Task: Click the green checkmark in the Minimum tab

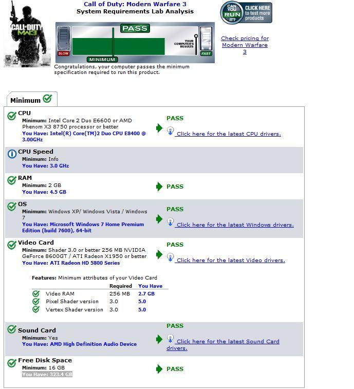Action: tap(47, 99)
